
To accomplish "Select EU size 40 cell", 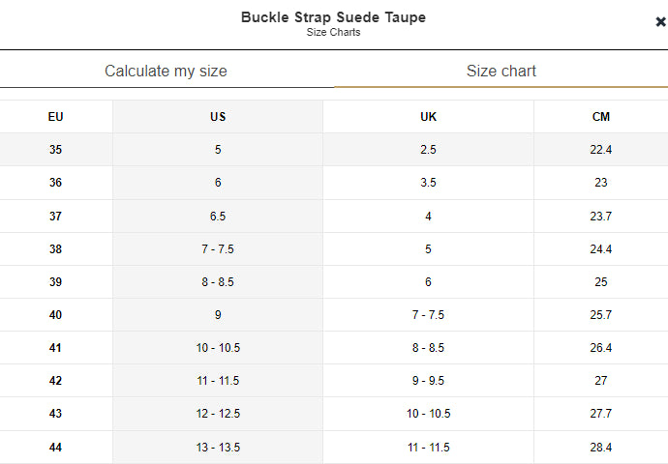I will [55, 315].
